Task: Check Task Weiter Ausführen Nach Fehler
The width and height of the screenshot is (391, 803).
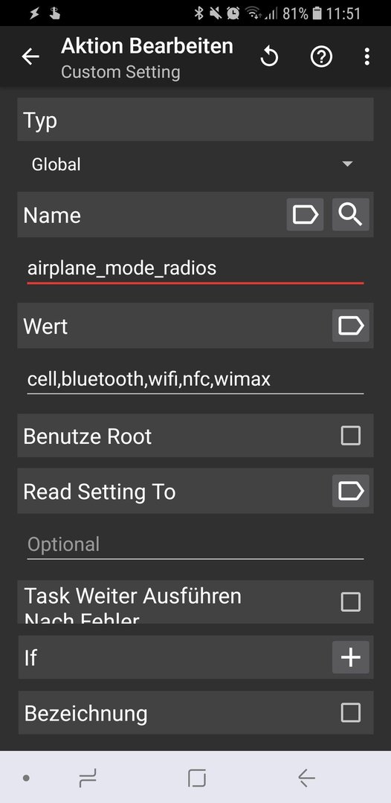Action: 351,602
